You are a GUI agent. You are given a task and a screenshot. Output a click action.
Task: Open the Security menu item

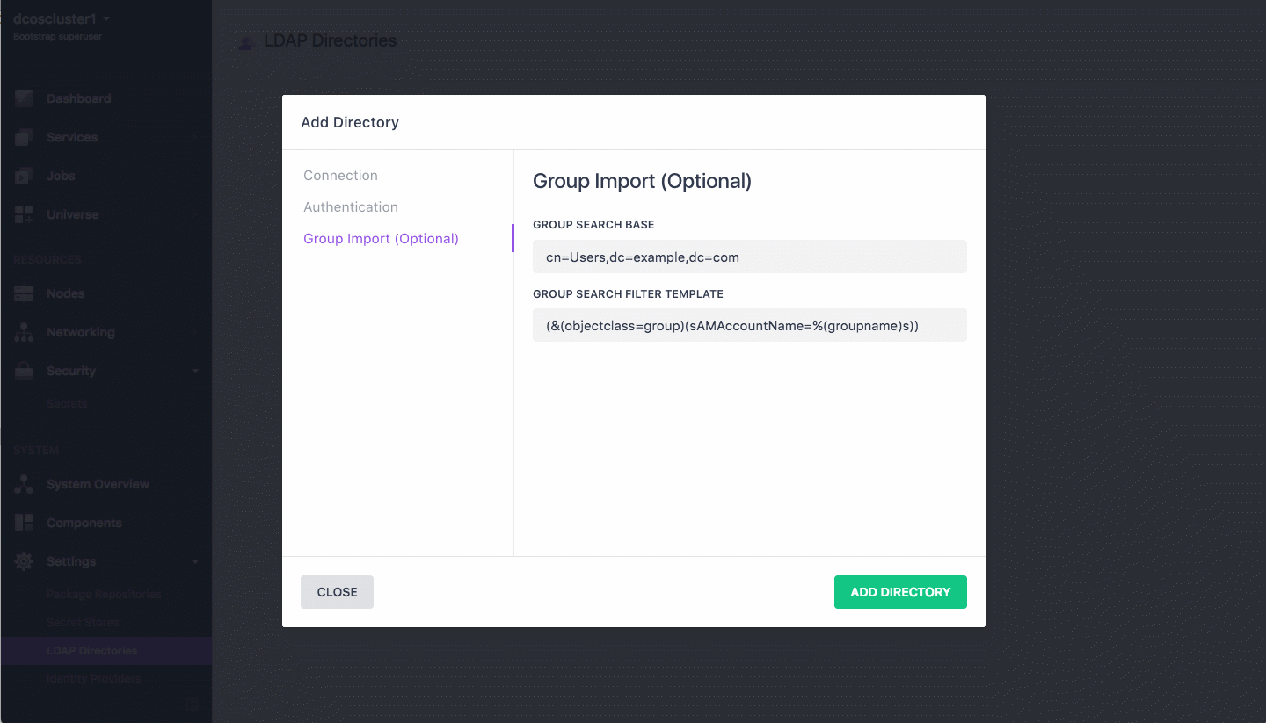(x=71, y=371)
